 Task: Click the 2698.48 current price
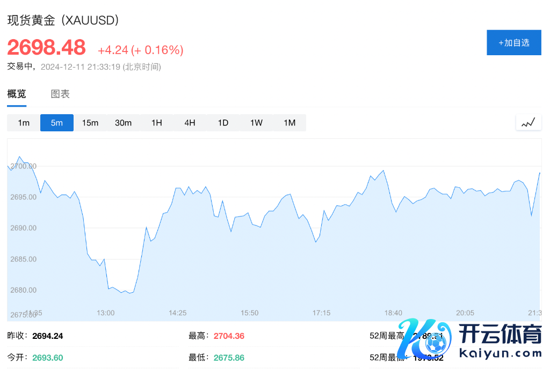pyautogui.click(x=46, y=48)
